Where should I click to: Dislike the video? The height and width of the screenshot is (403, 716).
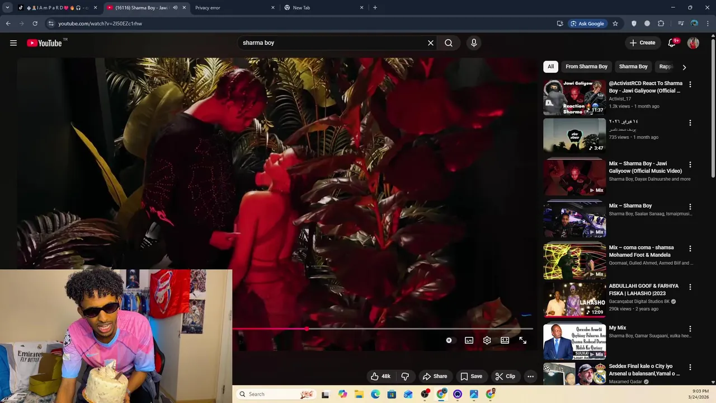tap(405, 376)
